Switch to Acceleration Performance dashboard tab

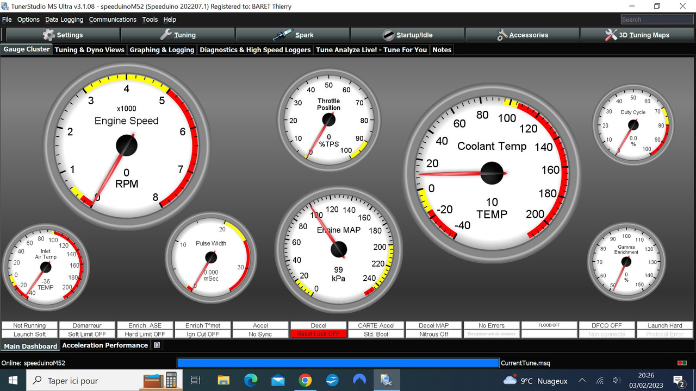105,345
